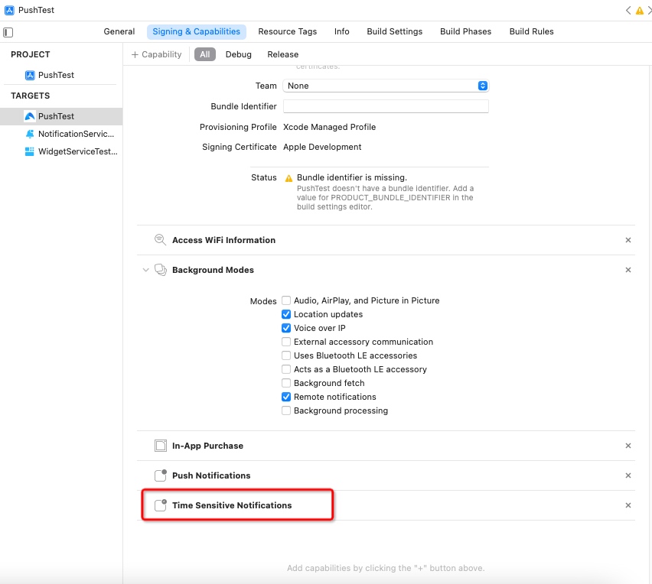Switch to the Build Settings tab
The width and height of the screenshot is (652, 584).
pyautogui.click(x=395, y=31)
